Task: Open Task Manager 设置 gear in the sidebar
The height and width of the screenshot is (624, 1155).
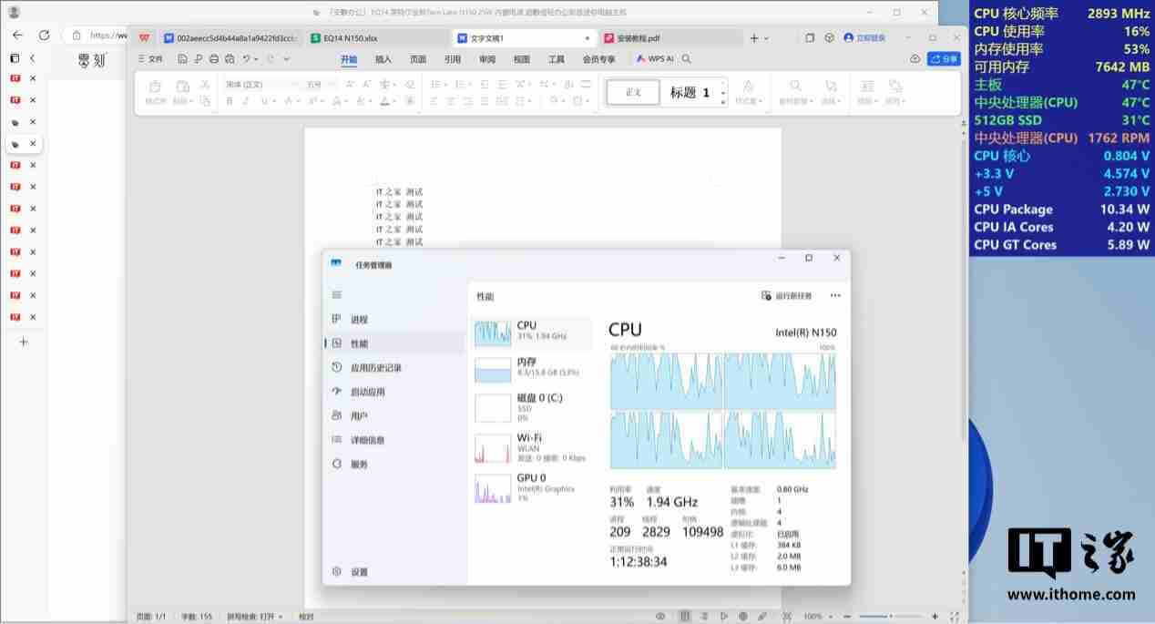Action: click(337, 572)
